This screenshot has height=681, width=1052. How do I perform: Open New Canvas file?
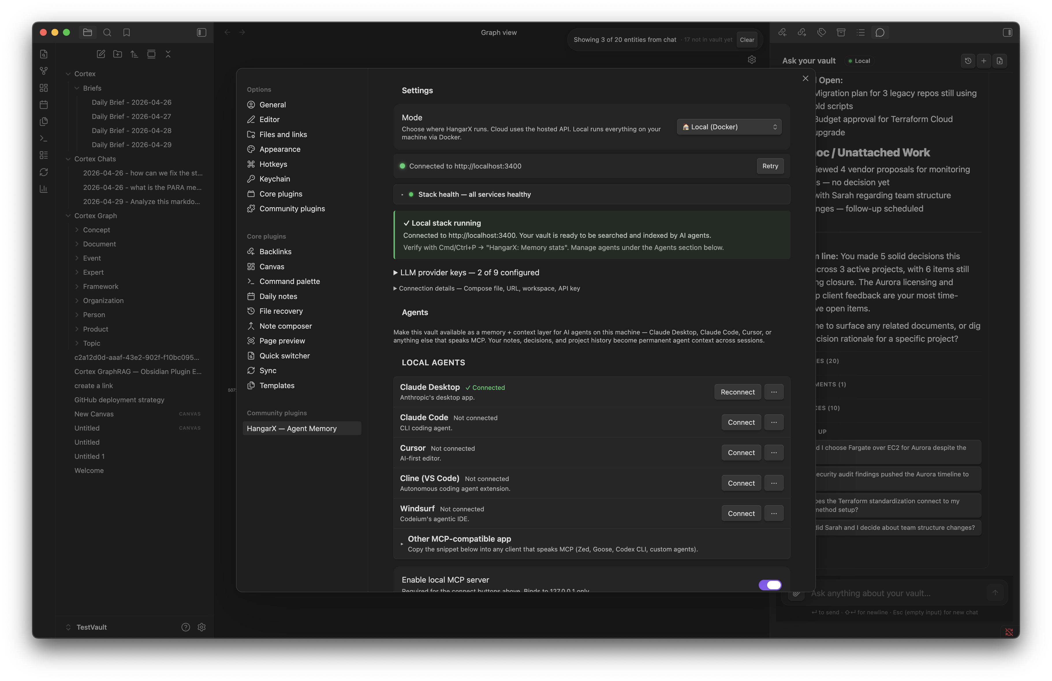(94, 414)
